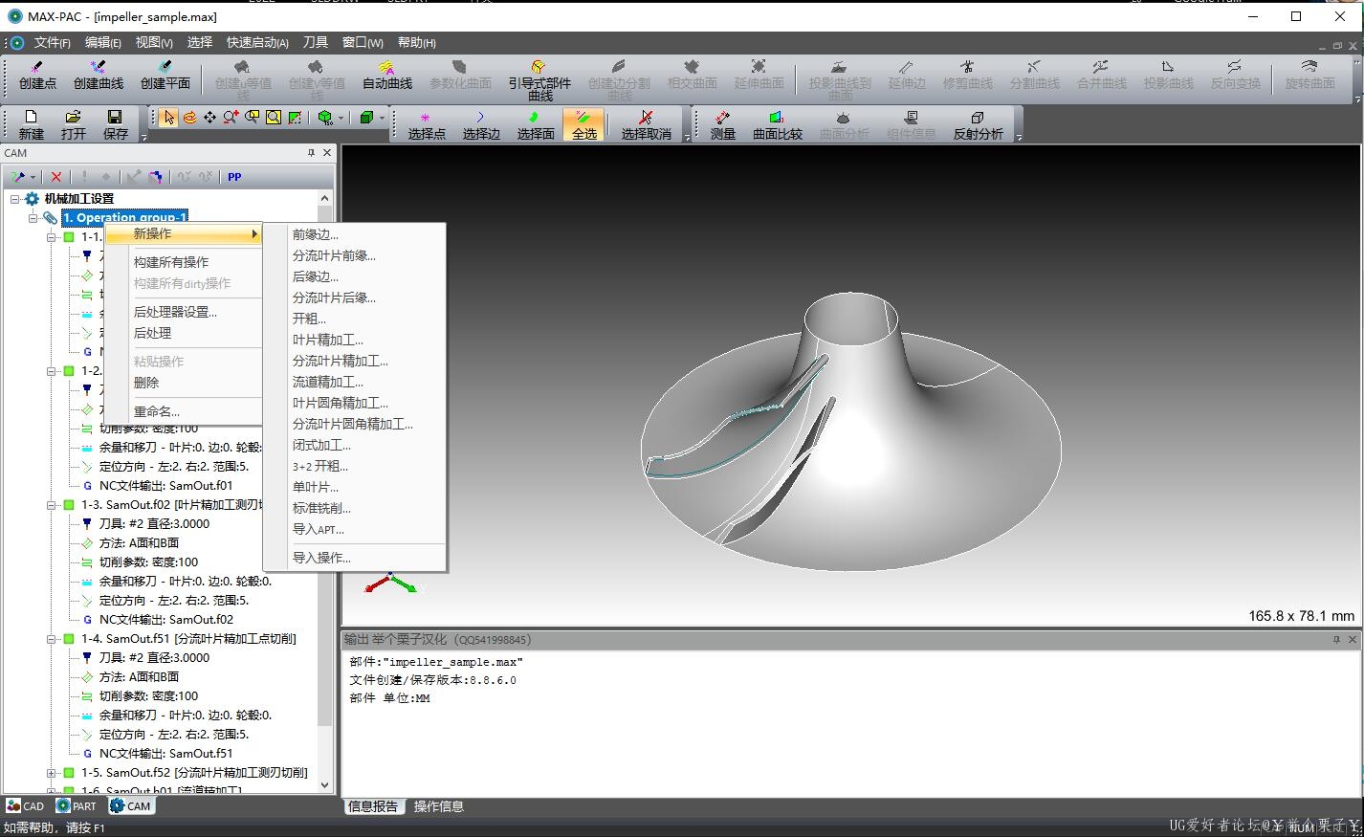Open the 帮助(H) menu

pyautogui.click(x=416, y=43)
